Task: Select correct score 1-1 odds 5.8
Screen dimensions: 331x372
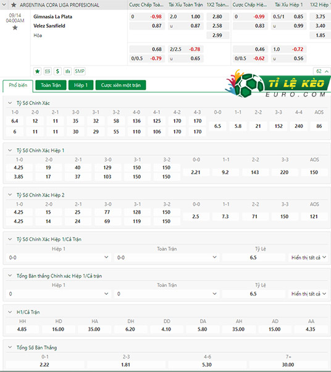Action: click(238, 126)
